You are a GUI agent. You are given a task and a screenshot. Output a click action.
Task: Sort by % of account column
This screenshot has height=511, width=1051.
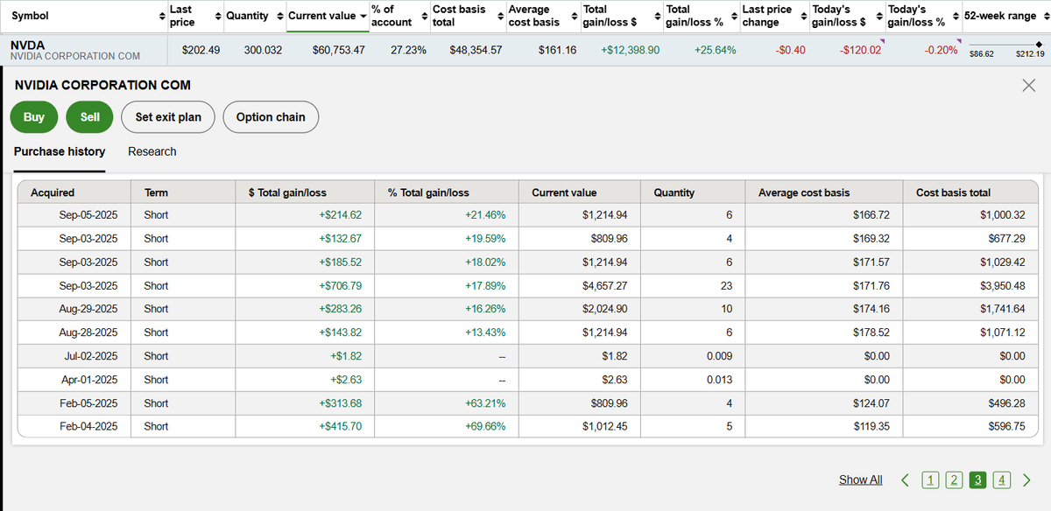391,16
